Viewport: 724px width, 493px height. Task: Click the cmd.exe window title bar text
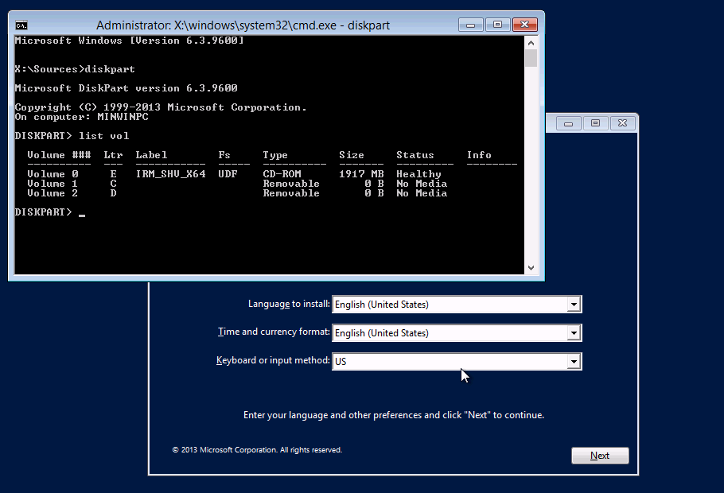point(243,25)
